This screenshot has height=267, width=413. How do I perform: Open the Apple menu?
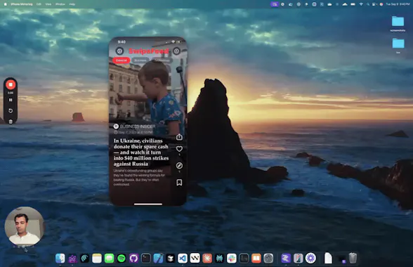[6, 4]
